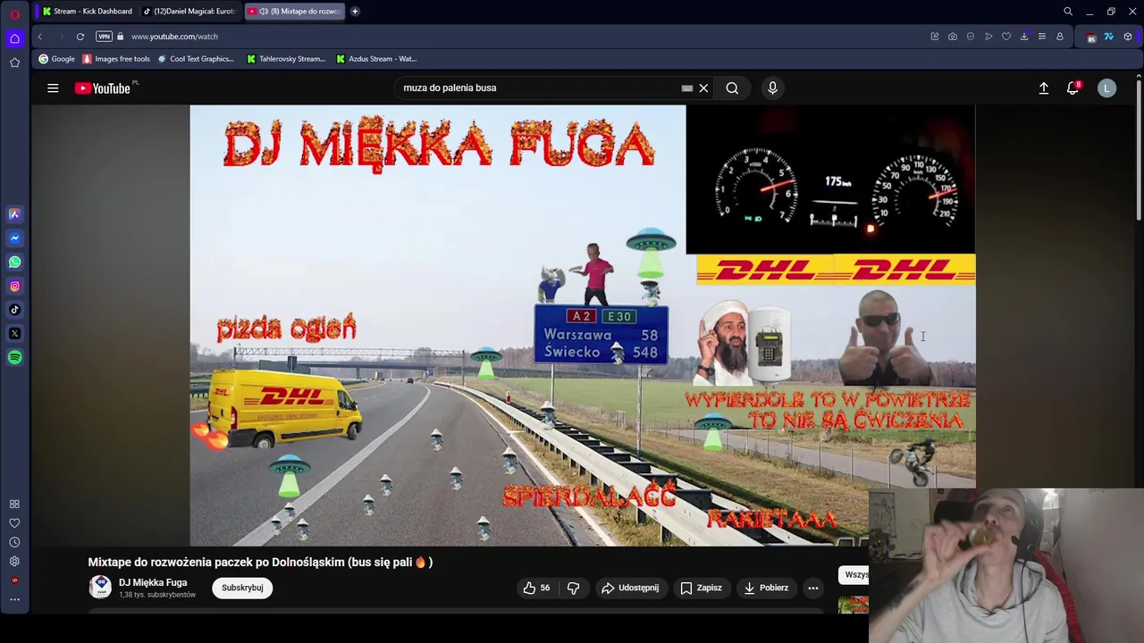Open the sidebar three-dots setup menu
Screen dimensions: 1144x643
(14, 599)
